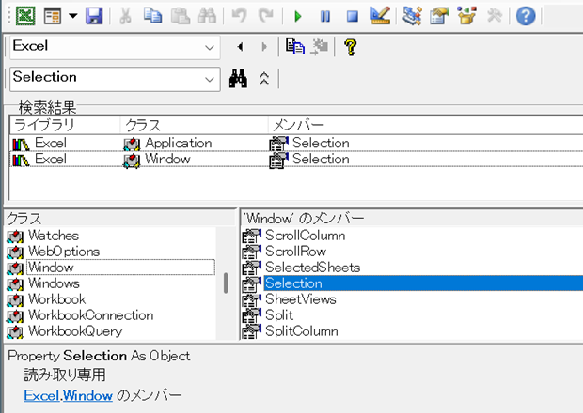Toggle Design Mode icon
The height and width of the screenshot is (413, 583).
[381, 16]
